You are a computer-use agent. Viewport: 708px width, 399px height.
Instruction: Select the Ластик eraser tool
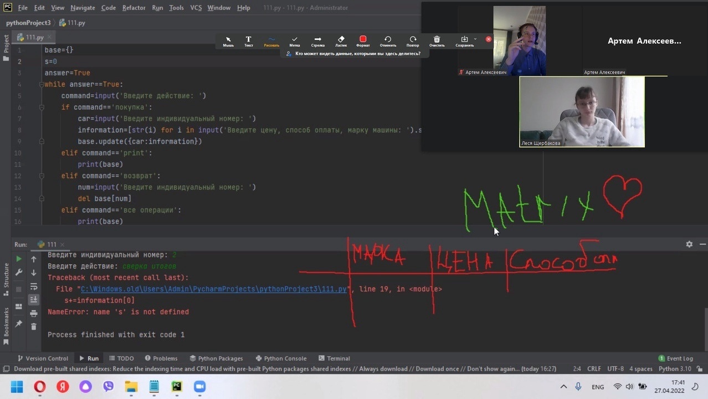[x=341, y=42]
